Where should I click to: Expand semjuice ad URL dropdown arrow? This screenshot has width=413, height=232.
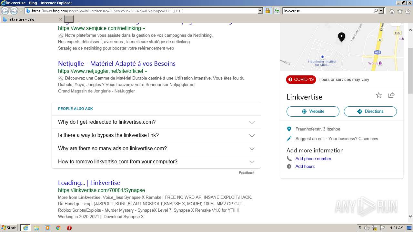[x=144, y=29]
